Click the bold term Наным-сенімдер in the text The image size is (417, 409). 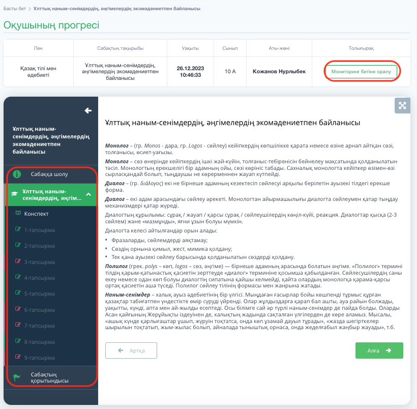[x=127, y=295]
